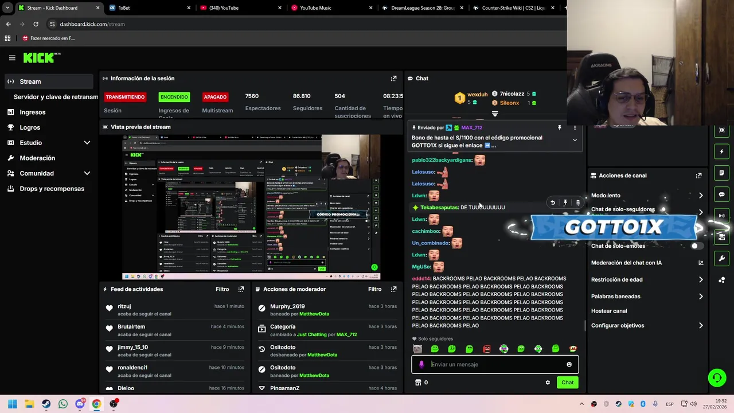Open the Fazer mercado bookmark
The height and width of the screenshot is (413, 734).
coord(49,38)
